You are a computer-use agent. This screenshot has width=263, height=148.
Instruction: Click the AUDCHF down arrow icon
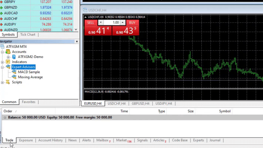point(2,19)
